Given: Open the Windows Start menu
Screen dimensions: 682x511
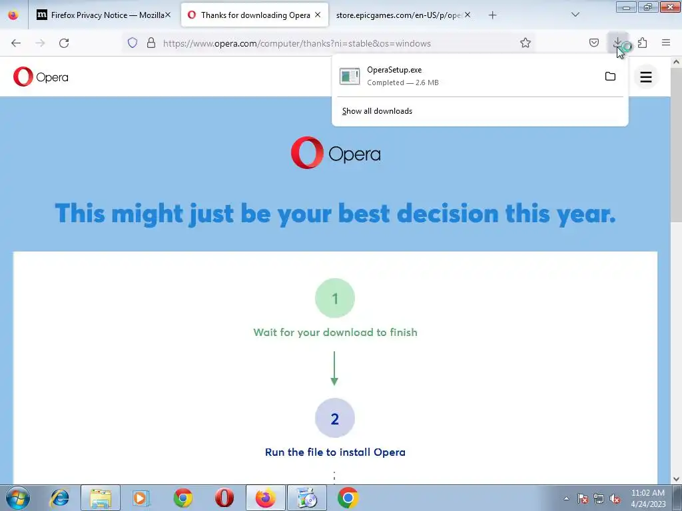Looking at the screenshot, I should click(18, 498).
